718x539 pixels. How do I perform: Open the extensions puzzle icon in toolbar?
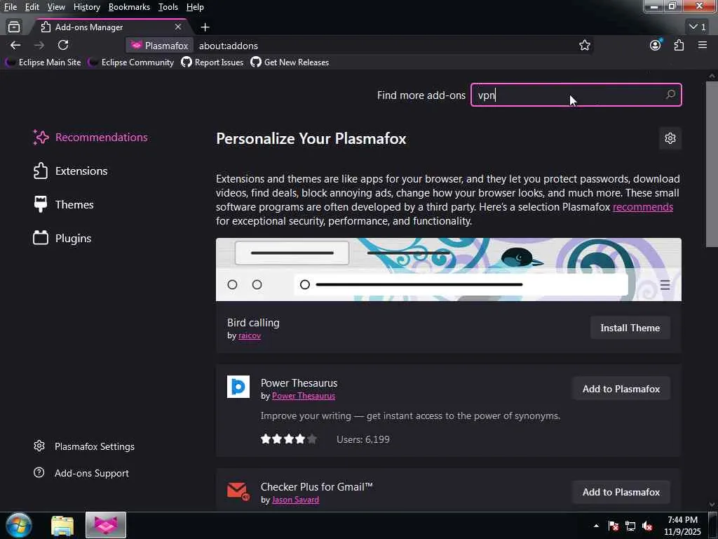(679, 45)
